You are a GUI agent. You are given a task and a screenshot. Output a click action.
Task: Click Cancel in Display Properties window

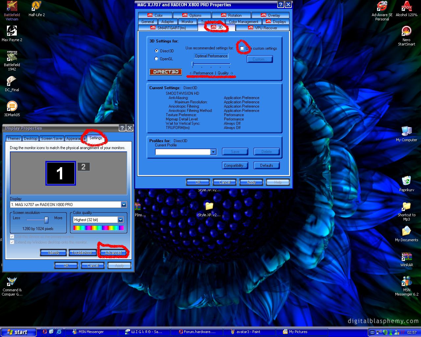click(93, 265)
